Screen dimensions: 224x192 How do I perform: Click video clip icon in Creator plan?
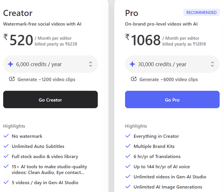click(x=12, y=79)
